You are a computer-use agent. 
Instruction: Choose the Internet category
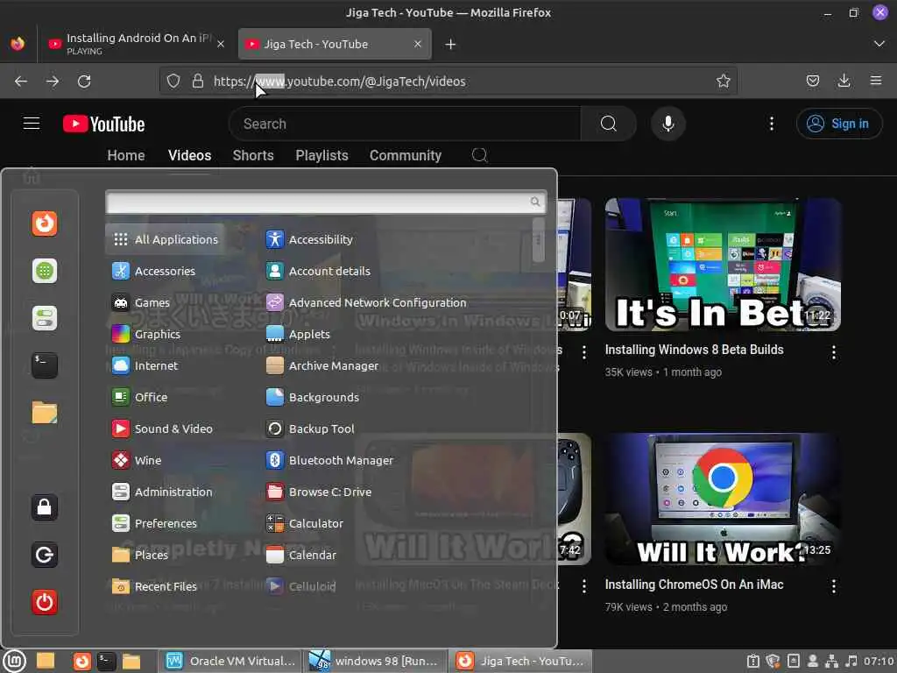coord(145,365)
